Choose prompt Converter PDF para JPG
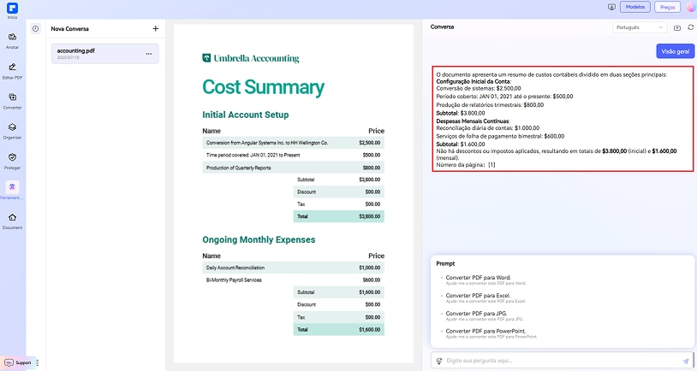Screen dimensions: 697x371 pos(484,315)
